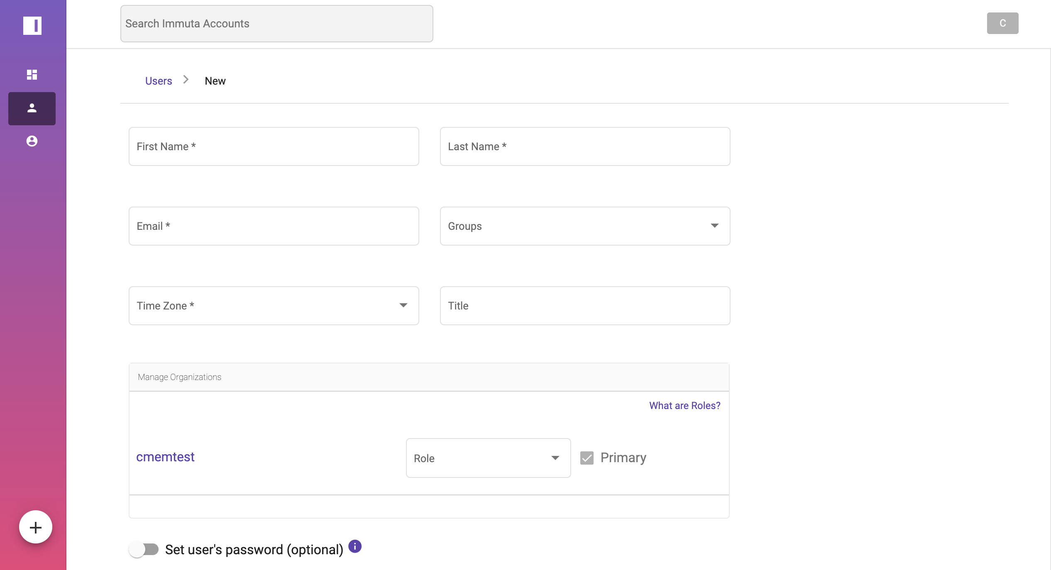Go back via Users breadcrumb link
This screenshot has width=1051, height=570.
pos(159,81)
